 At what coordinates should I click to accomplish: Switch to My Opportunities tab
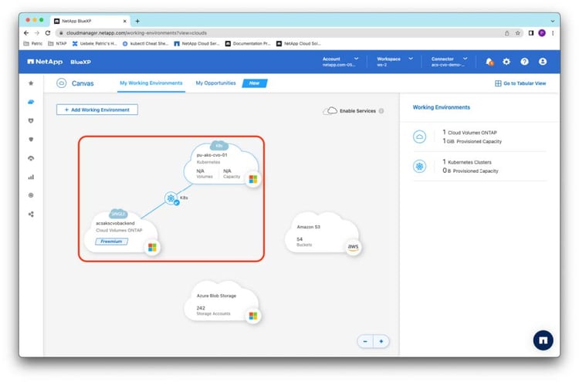[215, 83]
